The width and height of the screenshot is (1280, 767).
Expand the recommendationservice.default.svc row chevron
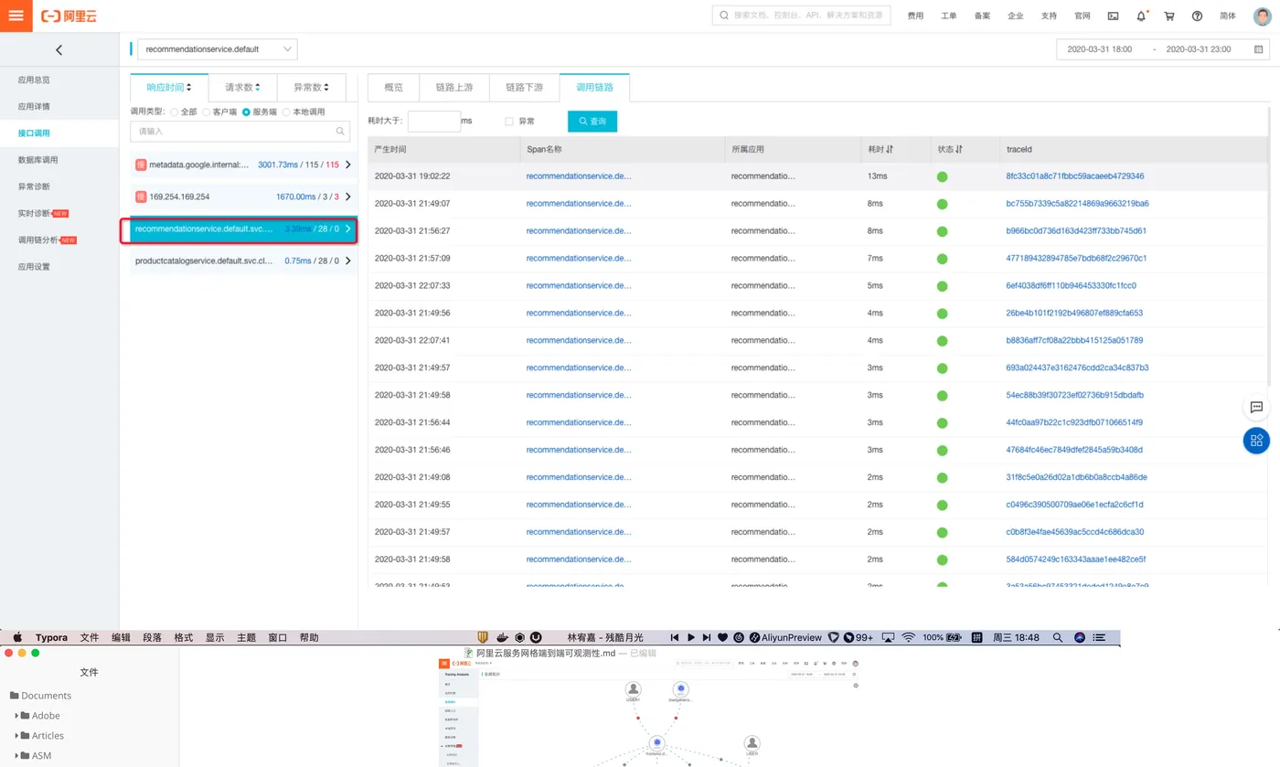pos(348,229)
